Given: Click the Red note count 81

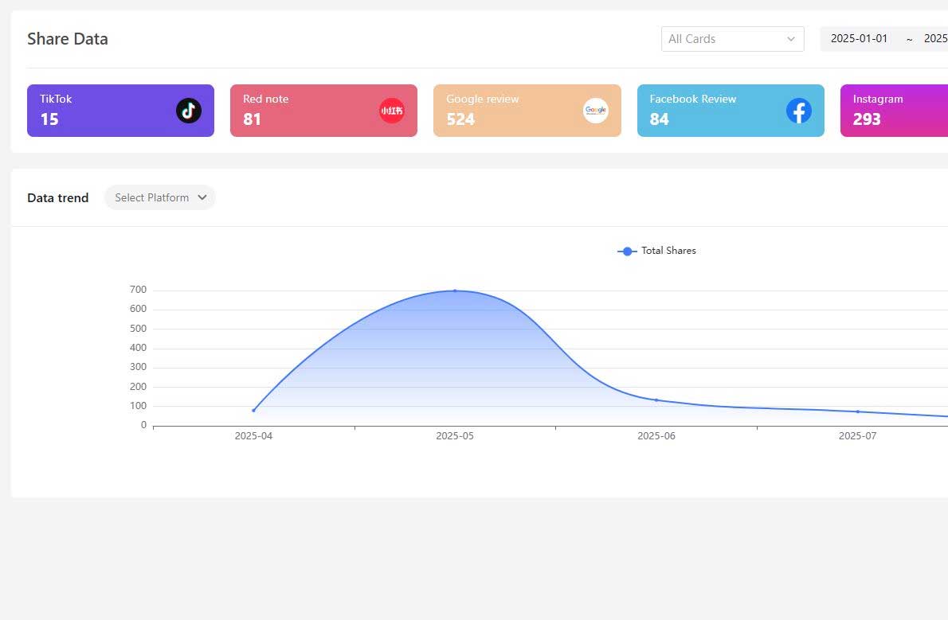Looking at the screenshot, I should [x=252, y=119].
